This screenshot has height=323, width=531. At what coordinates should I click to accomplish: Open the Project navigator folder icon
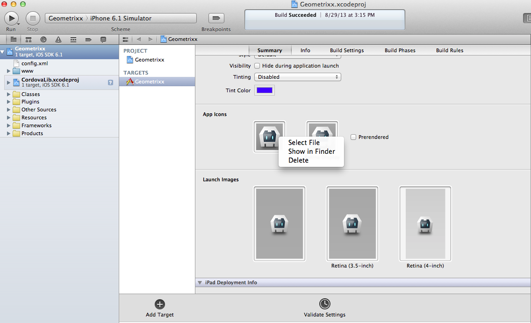(x=14, y=40)
